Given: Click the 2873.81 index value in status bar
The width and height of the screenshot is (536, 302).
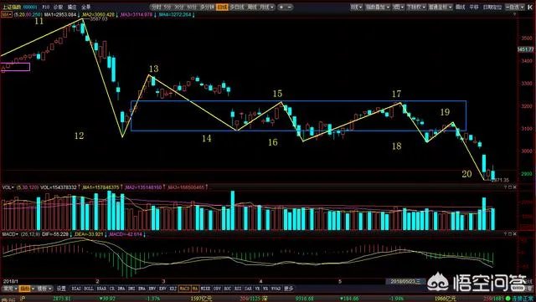Looking at the screenshot, I should pyautogui.click(x=61, y=299).
